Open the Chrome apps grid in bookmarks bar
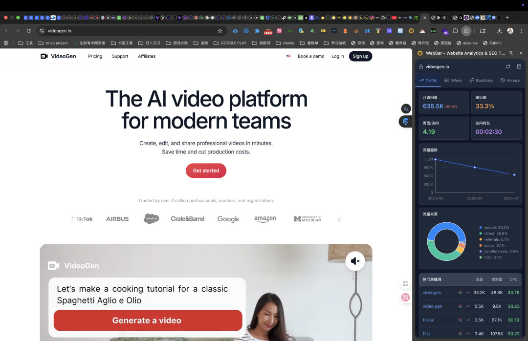 (6, 43)
